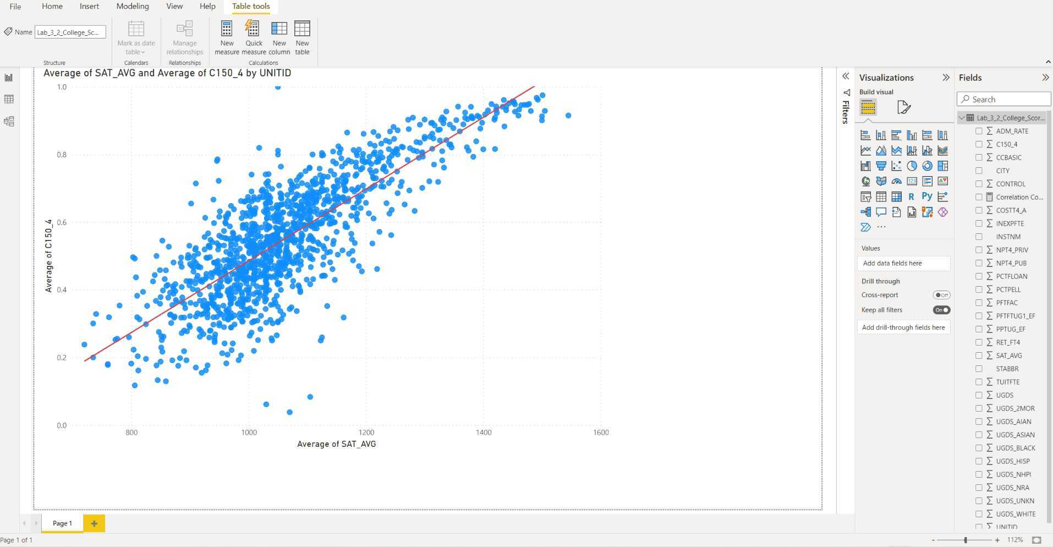The height and width of the screenshot is (547, 1053).
Task: Open Model view from left sidebar
Action: point(8,121)
